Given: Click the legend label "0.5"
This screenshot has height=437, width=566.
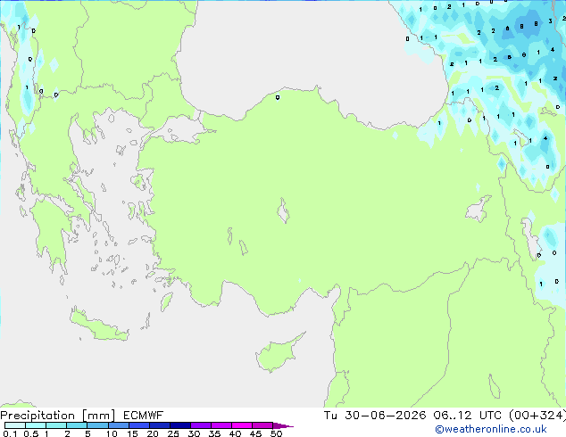Looking at the screenshot, I should click(31, 433).
